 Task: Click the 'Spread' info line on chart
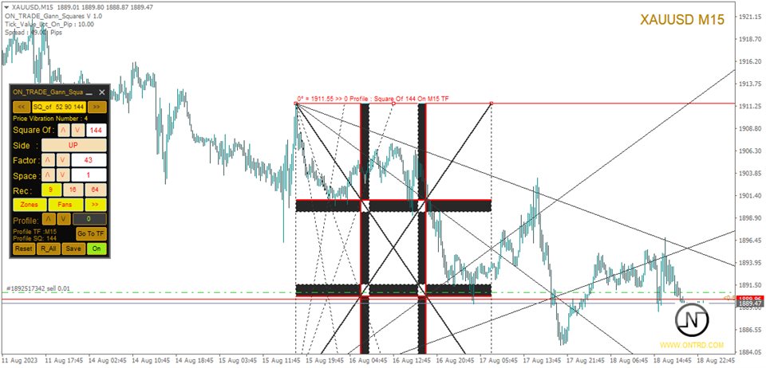[x=34, y=32]
